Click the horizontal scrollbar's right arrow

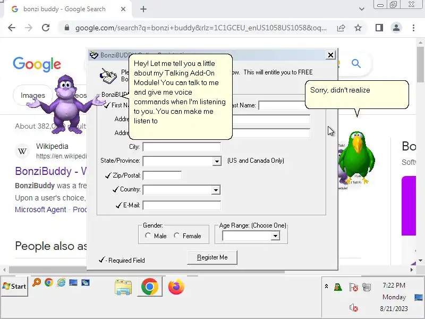click(411, 270)
